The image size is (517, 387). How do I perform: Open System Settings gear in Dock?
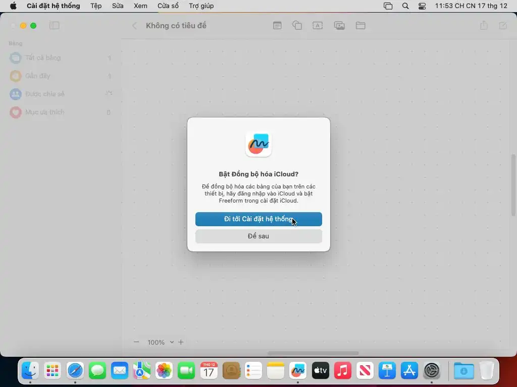pyautogui.click(x=432, y=370)
